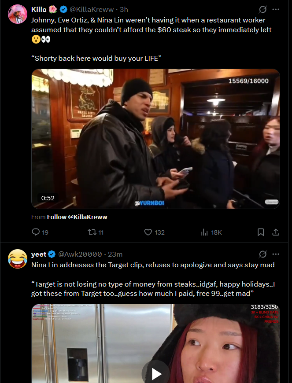Reply to KillaKreww's steak restaurant post
The image size is (292, 383).
click(x=40, y=232)
